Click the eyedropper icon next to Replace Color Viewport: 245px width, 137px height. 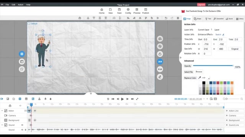(199, 78)
